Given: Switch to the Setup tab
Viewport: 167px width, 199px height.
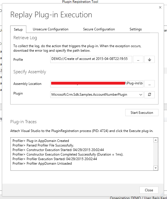Looking at the screenshot, I should tap(18, 30).
